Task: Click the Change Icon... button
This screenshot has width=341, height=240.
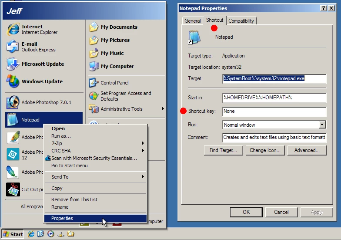Action: [x=265, y=150]
